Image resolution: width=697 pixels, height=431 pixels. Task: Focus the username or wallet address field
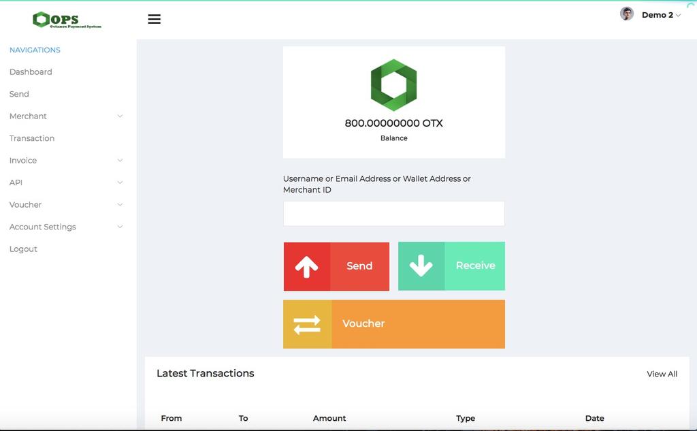pyautogui.click(x=394, y=214)
